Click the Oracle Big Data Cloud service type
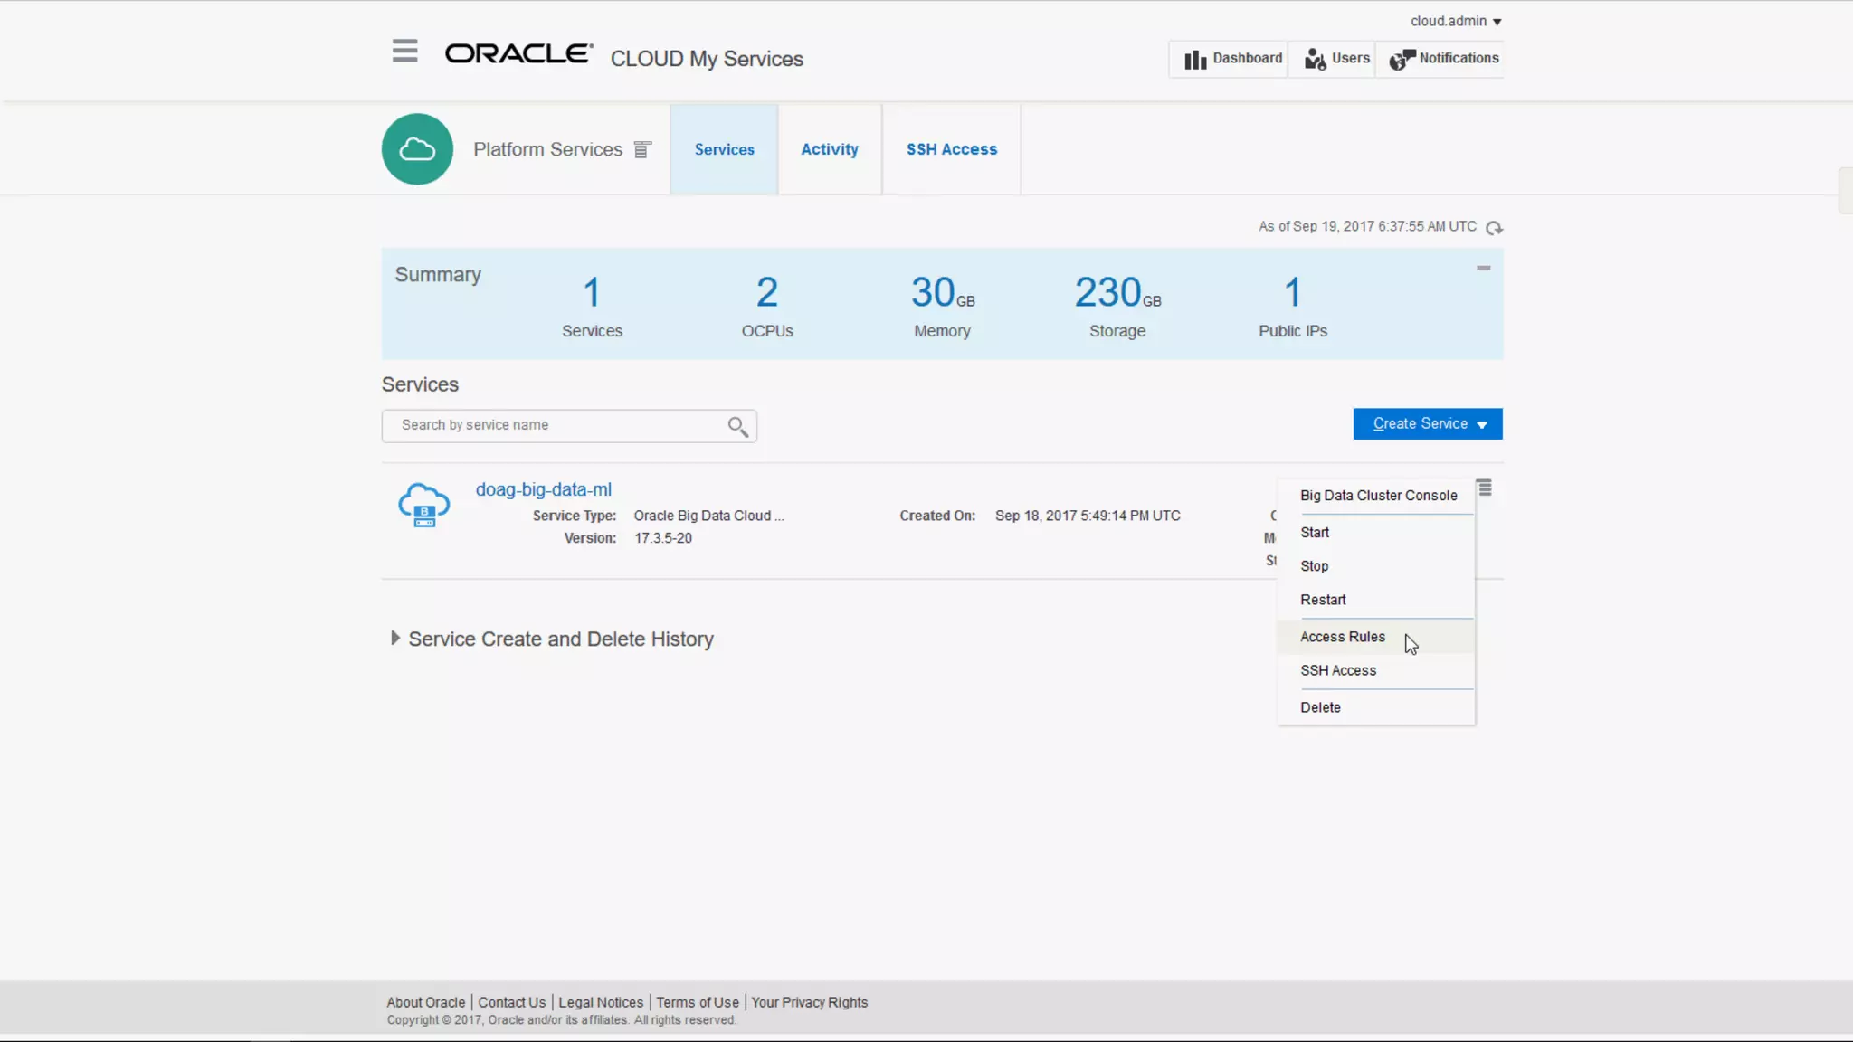This screenshot has height=1042, width=1853. (708, 516)
